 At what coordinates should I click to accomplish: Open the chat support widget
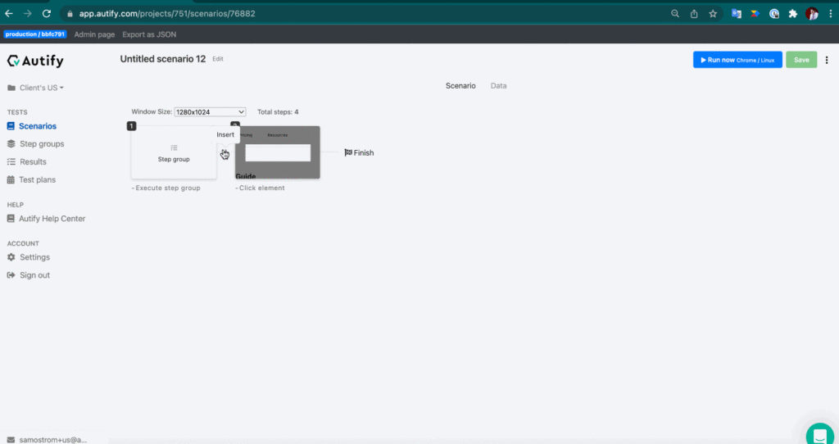coord(819,434)
